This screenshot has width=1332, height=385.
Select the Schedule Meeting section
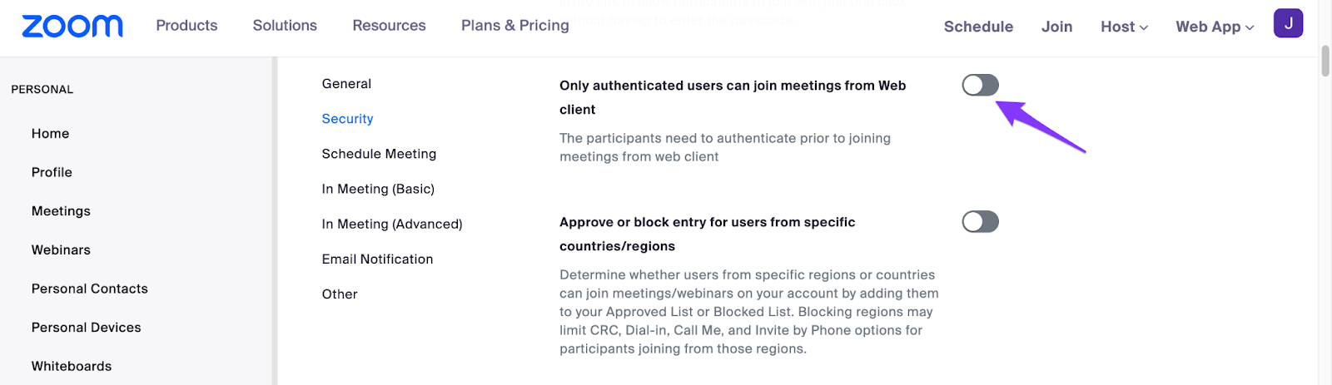[379, 154]
